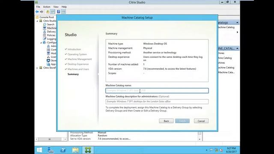Show hidden system tray icons arrow
This screenshot has height=154, width=274.
click(x=206, y=150)
